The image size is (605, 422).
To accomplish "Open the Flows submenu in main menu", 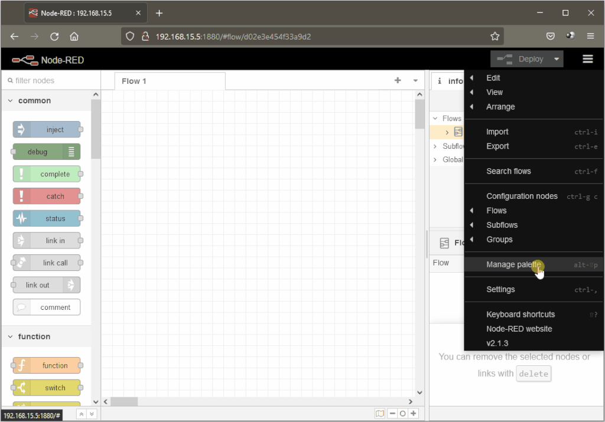I will click(x=534, y=211).
